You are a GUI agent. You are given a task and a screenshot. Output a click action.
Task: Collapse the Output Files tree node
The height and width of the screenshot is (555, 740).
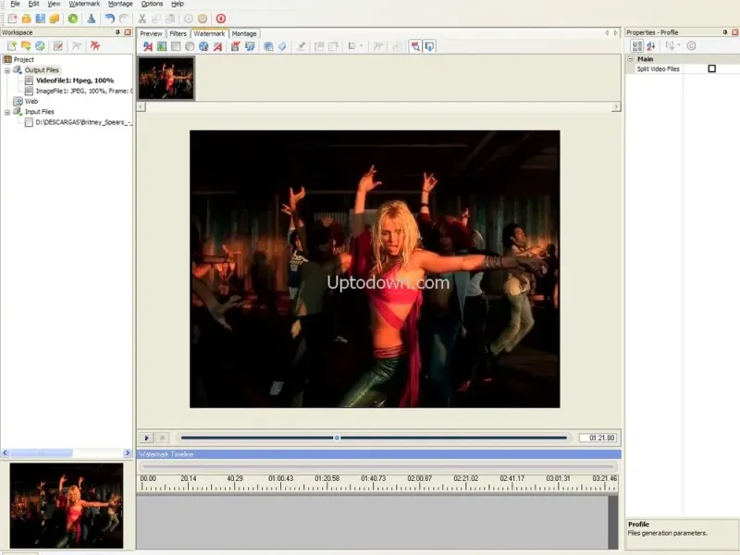(7, 70)
